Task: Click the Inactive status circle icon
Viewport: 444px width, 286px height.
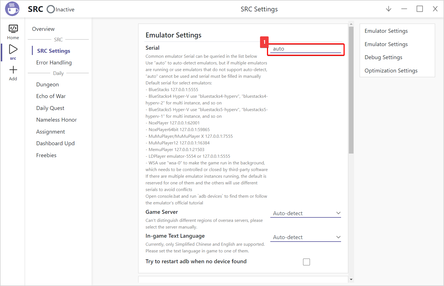Action: tap(51, 9)
